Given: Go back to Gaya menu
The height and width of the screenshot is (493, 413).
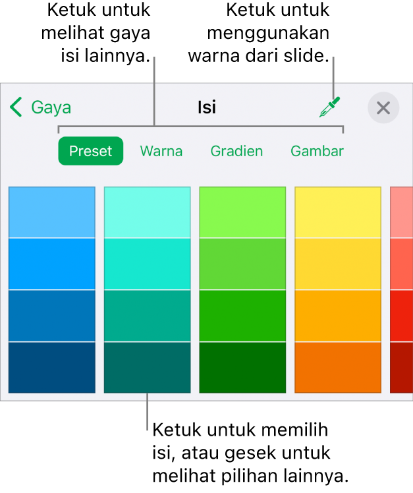Looking at the screenshot, I should click(x=41, y=107).
